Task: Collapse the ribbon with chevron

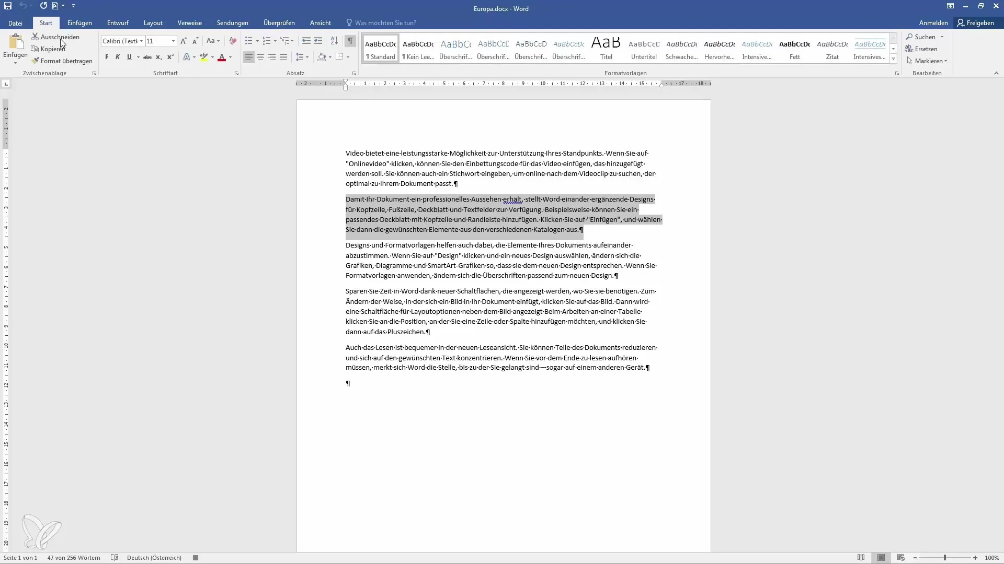Action: pyautogui.click(x=996, y=74)
